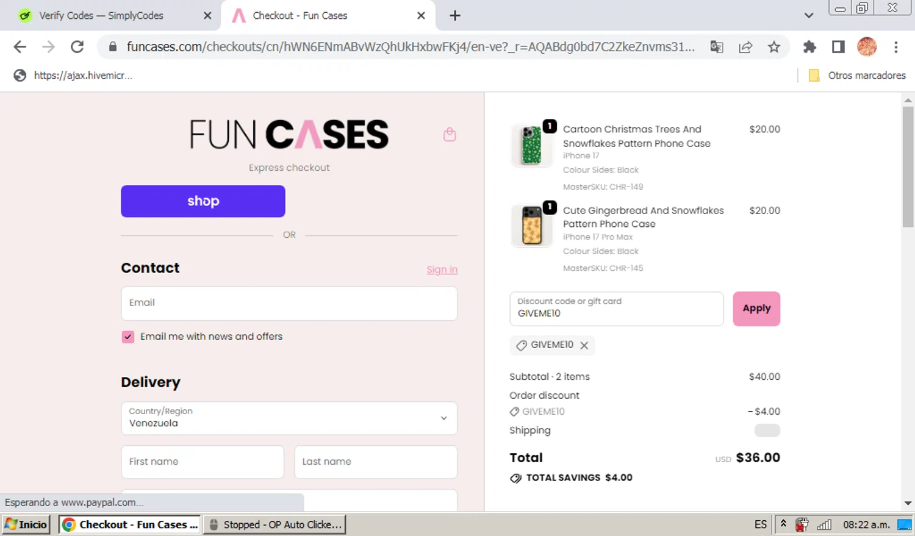This screenshot has height=536, width=915.
Task: Open the extensions puzzle icon
Action: pyautogui.click(x=809, y=47)
